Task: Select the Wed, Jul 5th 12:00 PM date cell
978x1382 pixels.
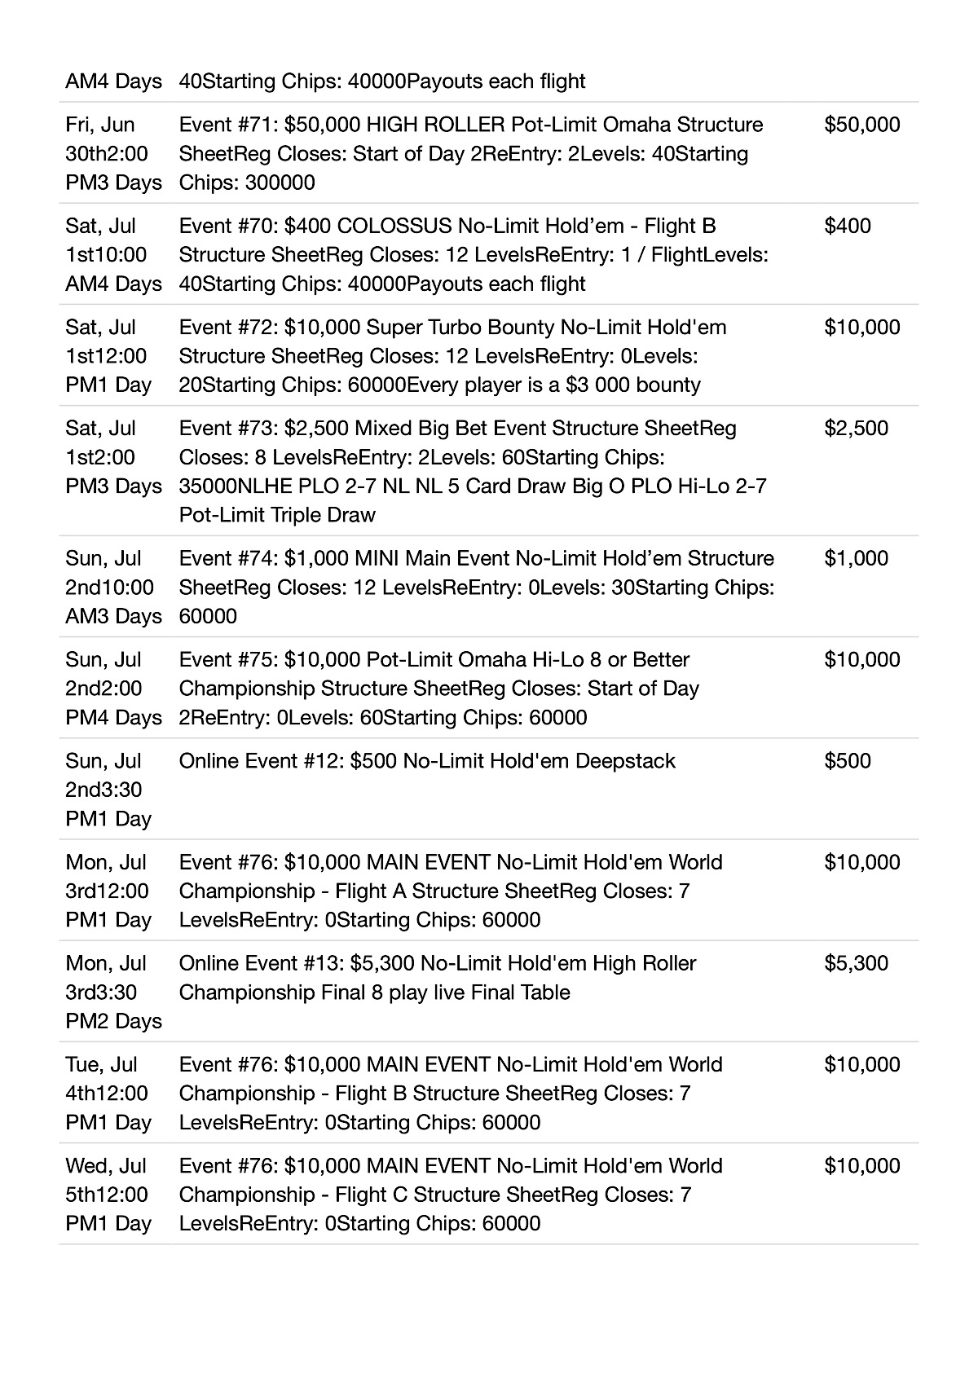Action: click(x=108, y=1194)
